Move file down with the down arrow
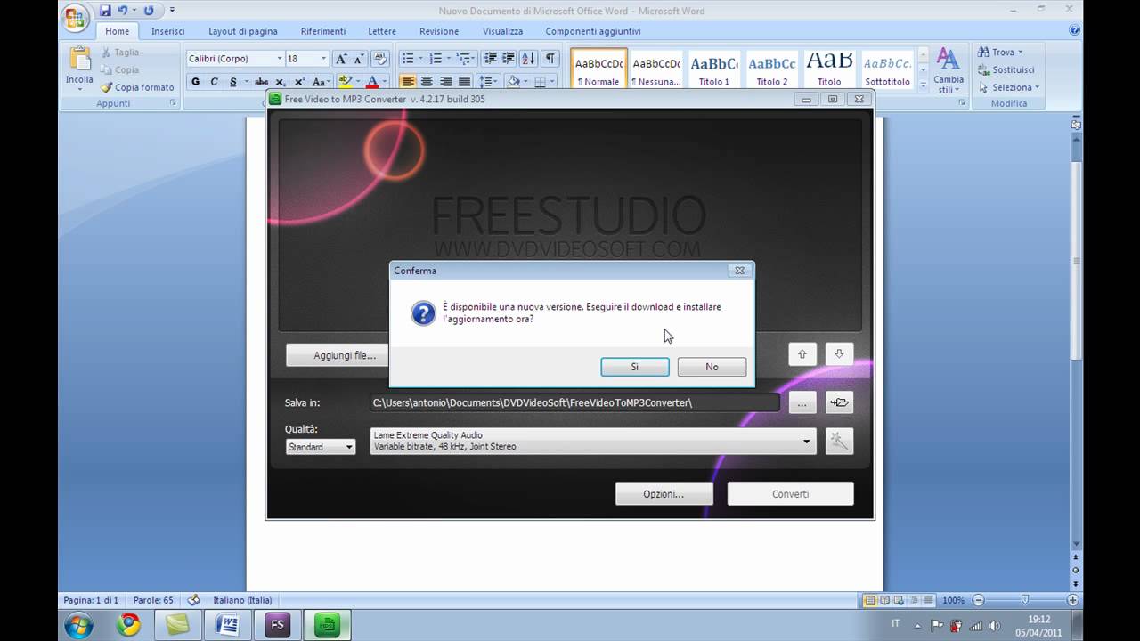The height and width of the screenshot is (641, 1140). pos(839,353)
